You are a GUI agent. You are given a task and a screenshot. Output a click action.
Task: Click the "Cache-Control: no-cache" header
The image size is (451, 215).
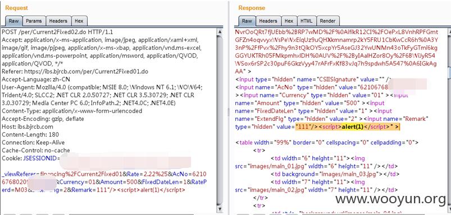(x=36, y=151)
